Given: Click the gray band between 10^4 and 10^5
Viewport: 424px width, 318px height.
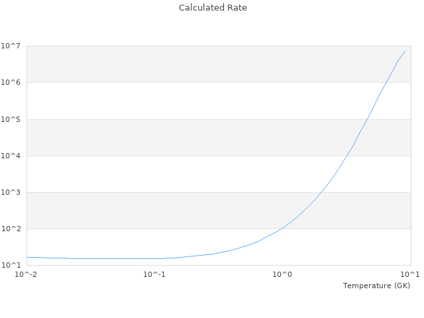Looking at the screenshot, I should coord(199,137).
